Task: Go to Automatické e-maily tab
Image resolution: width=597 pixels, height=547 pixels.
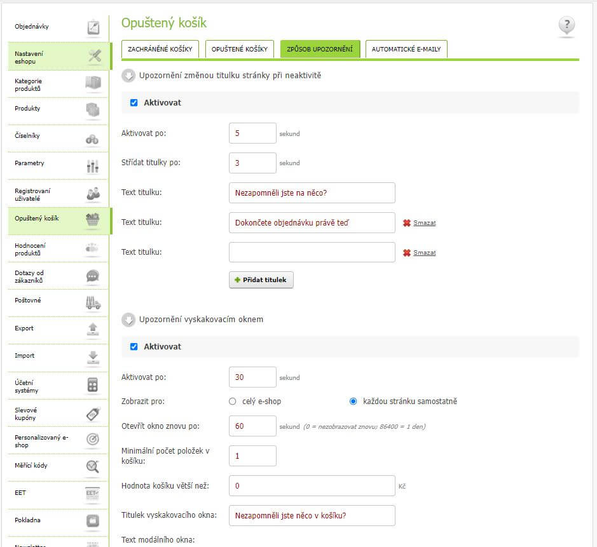Action: (406, 49)
